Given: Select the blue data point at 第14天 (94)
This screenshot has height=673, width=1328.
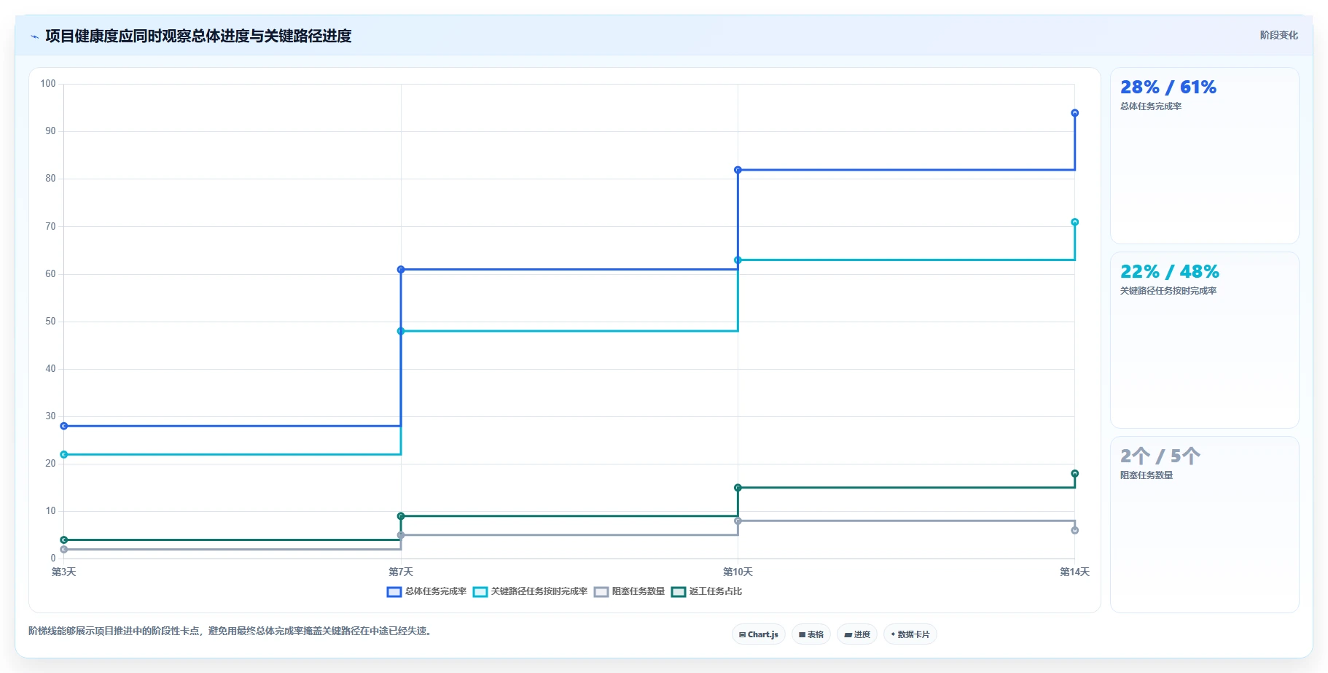Looking at the screenshot, I should [x=1074, y=113].
